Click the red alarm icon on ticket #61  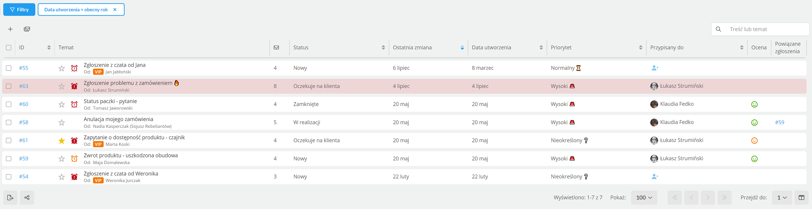(74, 140)
